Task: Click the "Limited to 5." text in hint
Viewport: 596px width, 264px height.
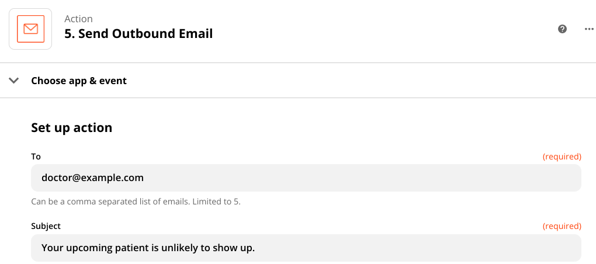Action: (x=216, y=202)
